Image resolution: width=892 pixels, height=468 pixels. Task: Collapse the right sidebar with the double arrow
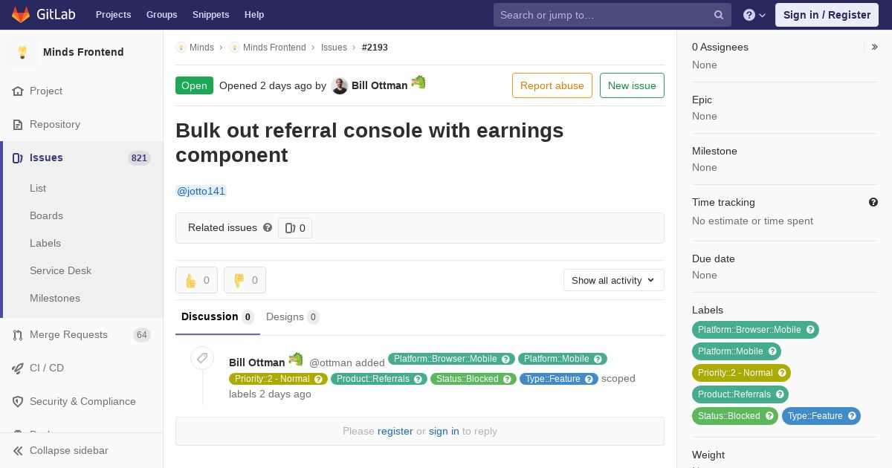874,47
